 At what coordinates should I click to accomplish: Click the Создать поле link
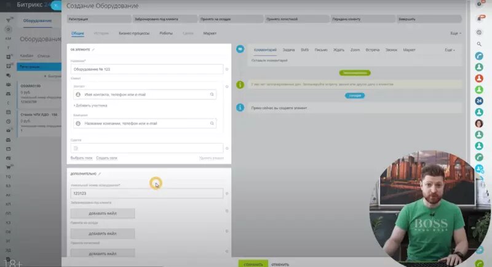tap(106, 158)
